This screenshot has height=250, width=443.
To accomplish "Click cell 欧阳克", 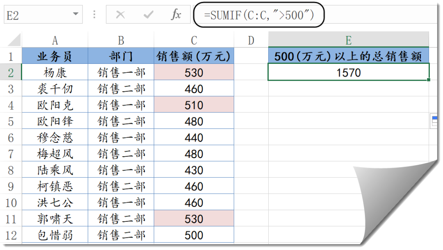I will coord(55,105).
